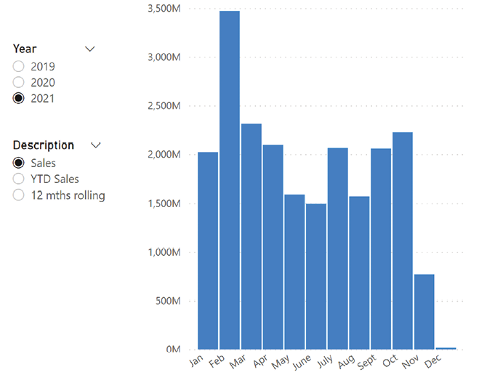Click the Mar month axis label
Image resolution: width=479 pixels, height=375 pixels.
238,362
